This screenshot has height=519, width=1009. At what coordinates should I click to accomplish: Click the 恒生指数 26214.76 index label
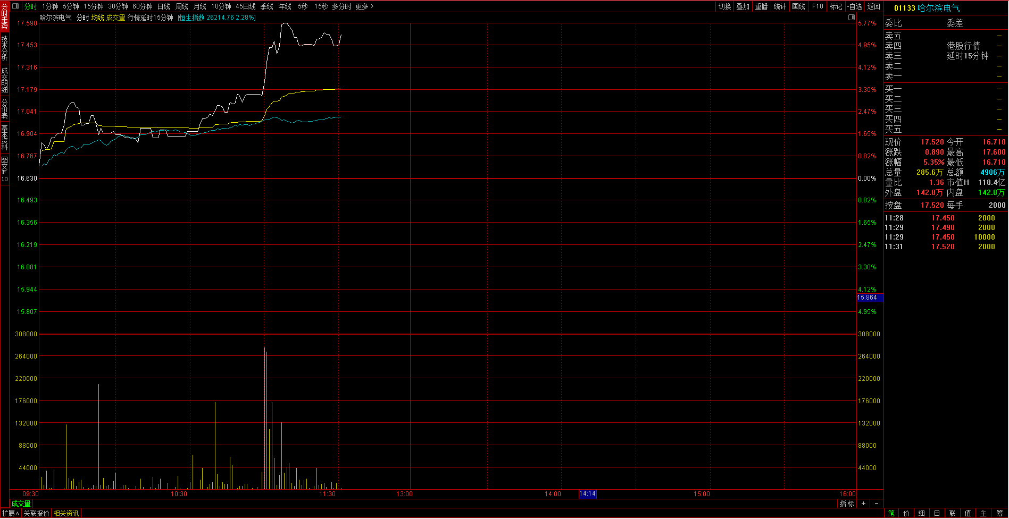[x=217, y=18]
